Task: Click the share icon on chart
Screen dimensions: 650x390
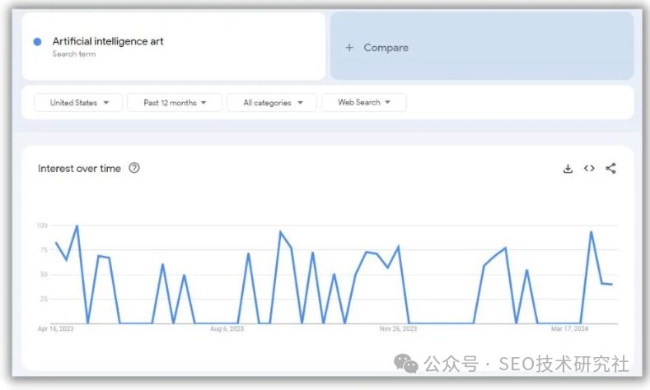Action: point(610,169)
